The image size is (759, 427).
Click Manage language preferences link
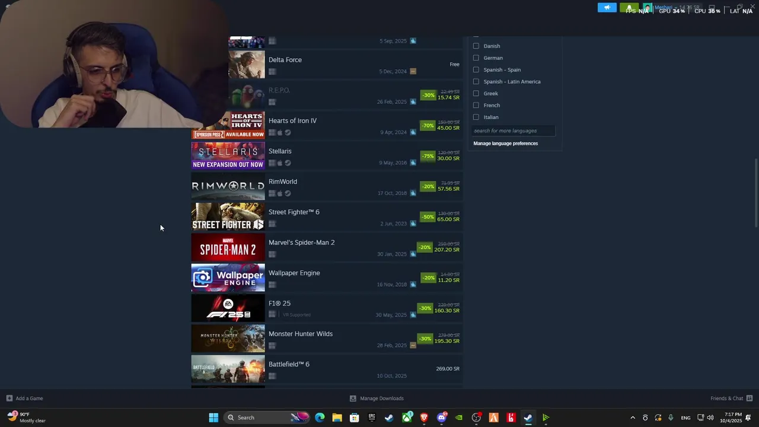[x=506, y=144]
